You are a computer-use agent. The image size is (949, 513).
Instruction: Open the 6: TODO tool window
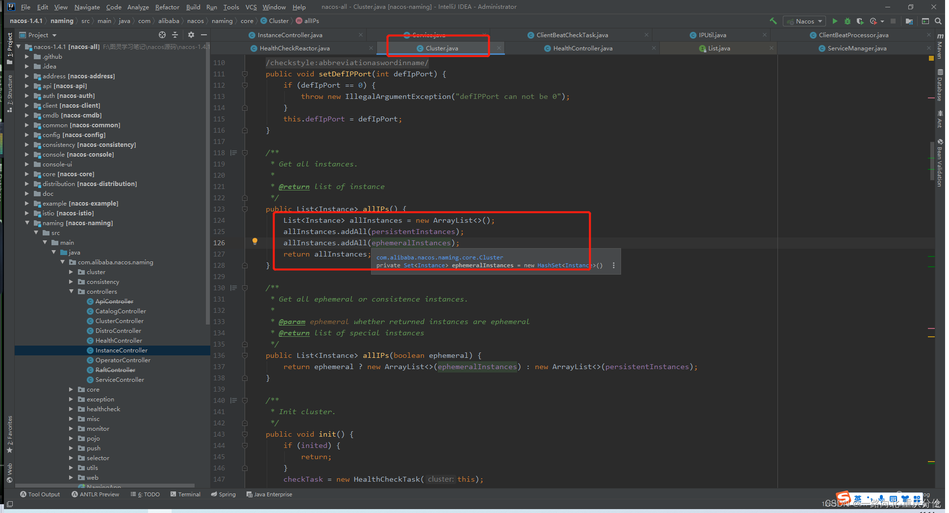point(145,494)
